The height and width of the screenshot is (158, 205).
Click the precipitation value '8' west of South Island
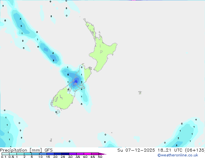(x=68, y=75)
